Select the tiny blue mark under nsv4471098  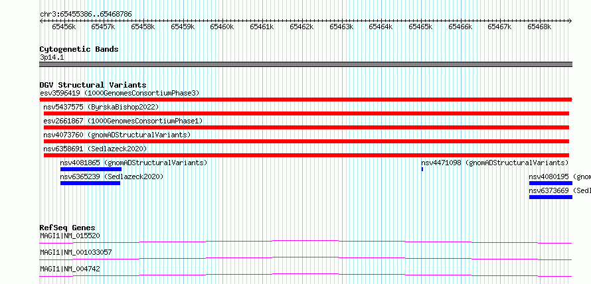pyautogui.click(x=422, y=169)
